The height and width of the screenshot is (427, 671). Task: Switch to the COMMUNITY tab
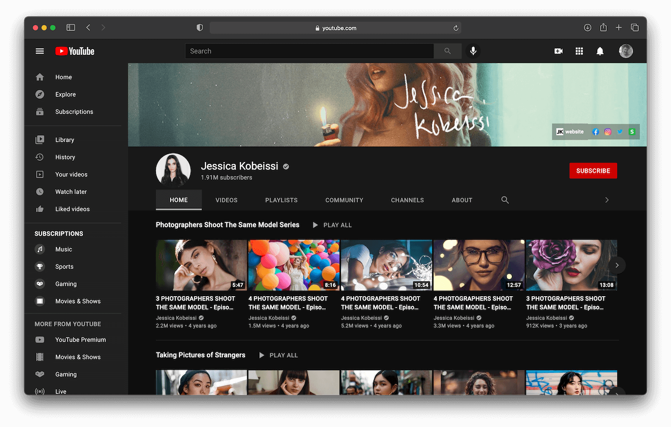point(344,200)
